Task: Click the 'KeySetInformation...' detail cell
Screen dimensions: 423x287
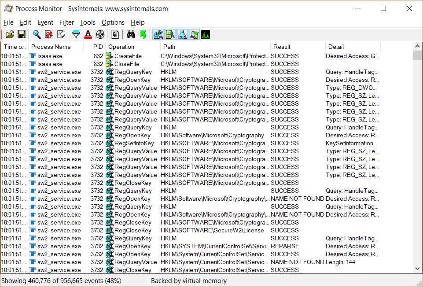Action: [x=351, y=143]
